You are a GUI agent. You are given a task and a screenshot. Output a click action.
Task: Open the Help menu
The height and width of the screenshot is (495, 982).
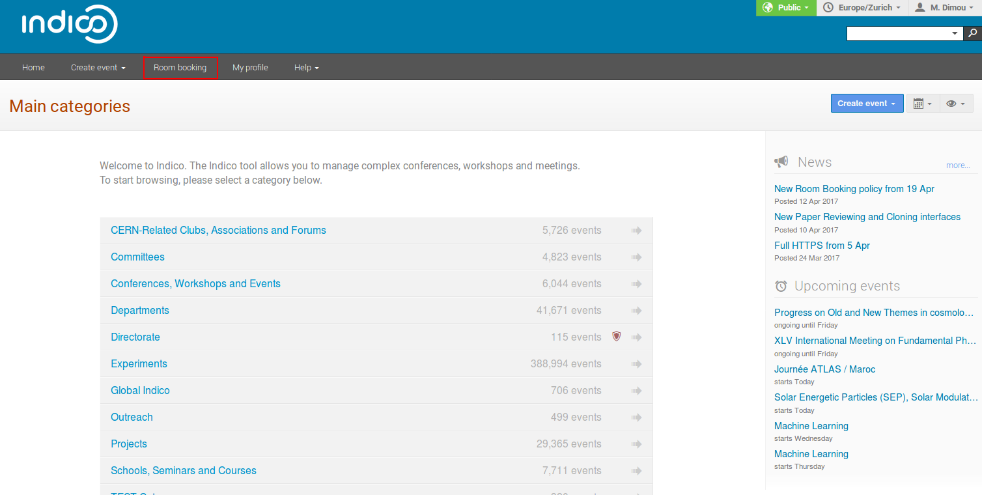(x=307, y=68)
